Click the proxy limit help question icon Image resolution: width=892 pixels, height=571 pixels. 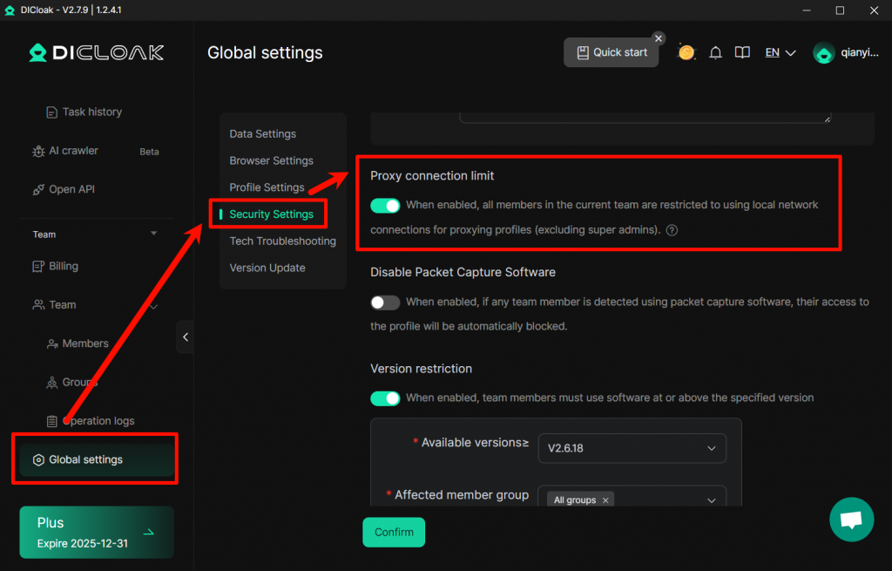672,231
